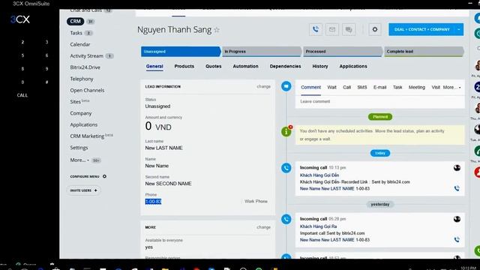Open Company in the sidebar
The width and height of the screenshot is (480, 270).
(81, 113)
